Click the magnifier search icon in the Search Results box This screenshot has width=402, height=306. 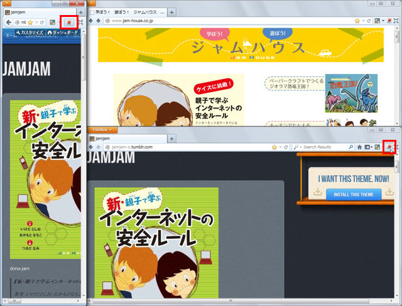[350, 147]
